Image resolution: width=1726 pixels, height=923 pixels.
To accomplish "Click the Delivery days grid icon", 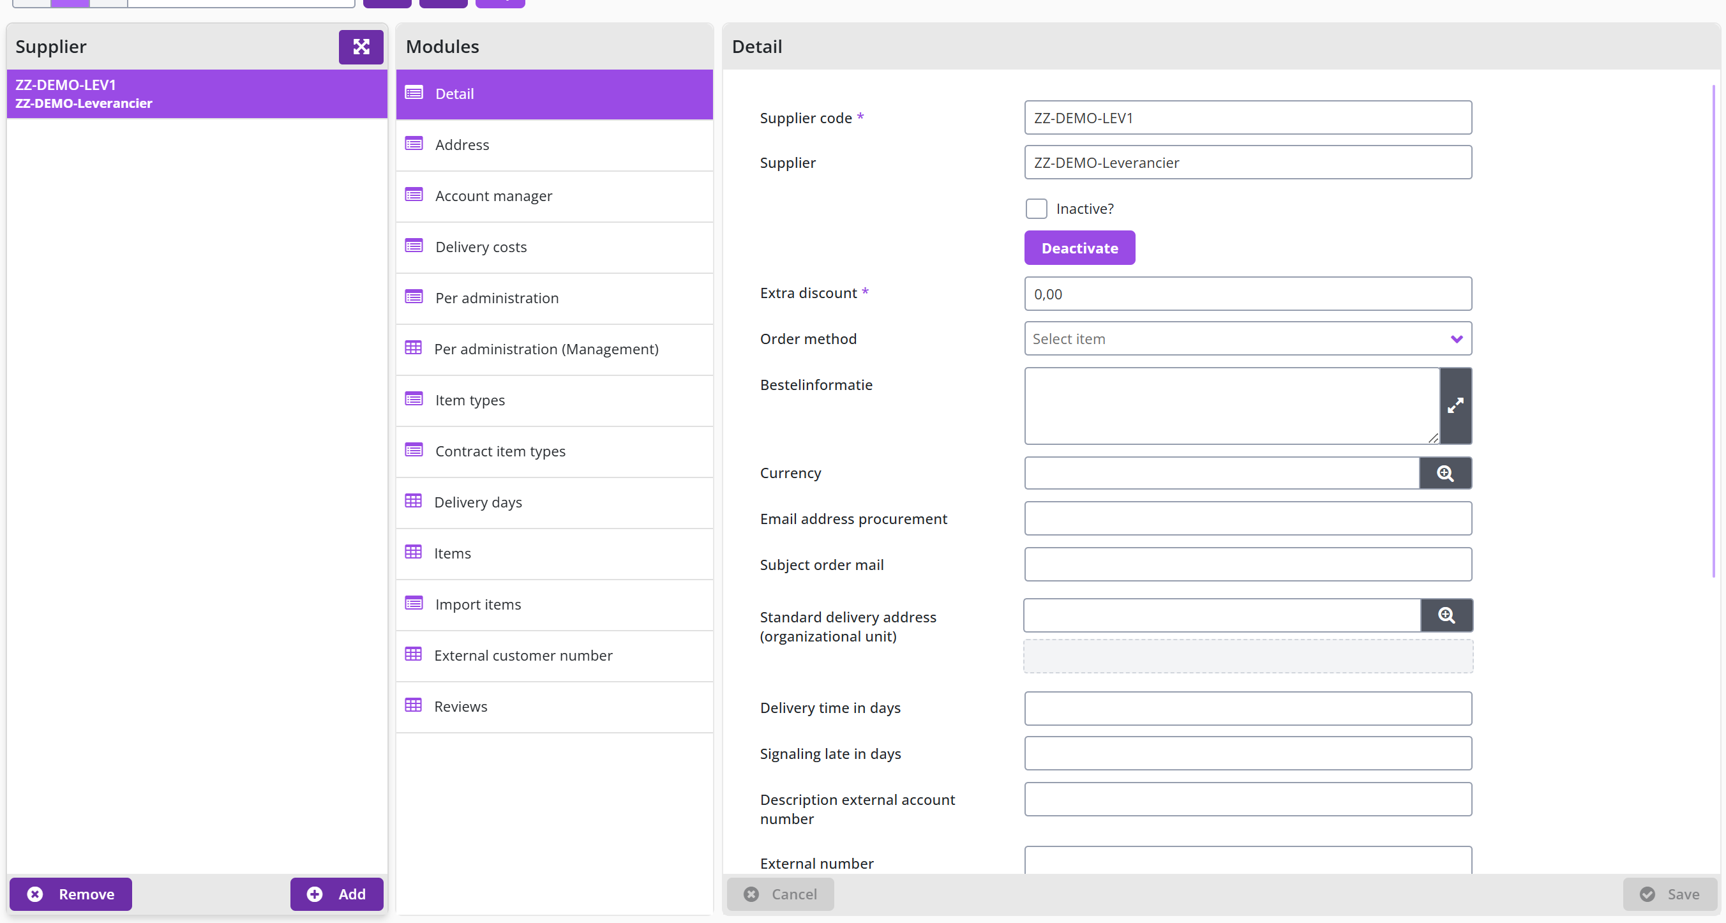I will point(414,501).
